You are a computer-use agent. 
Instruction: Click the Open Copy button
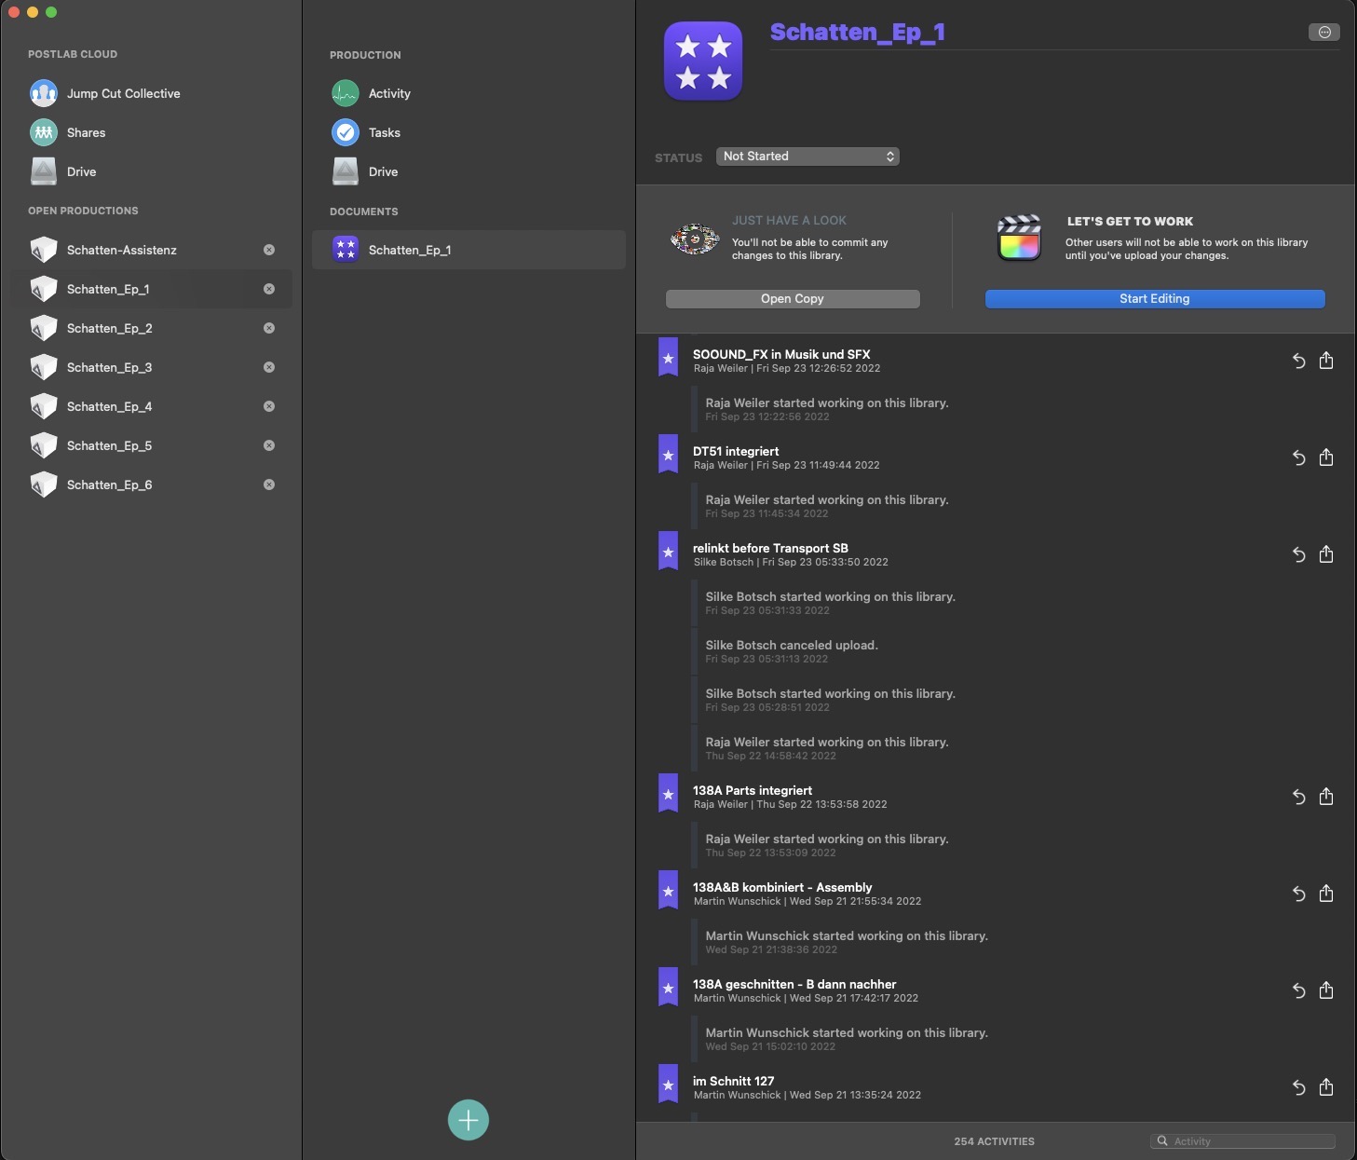tap(792, 299)
